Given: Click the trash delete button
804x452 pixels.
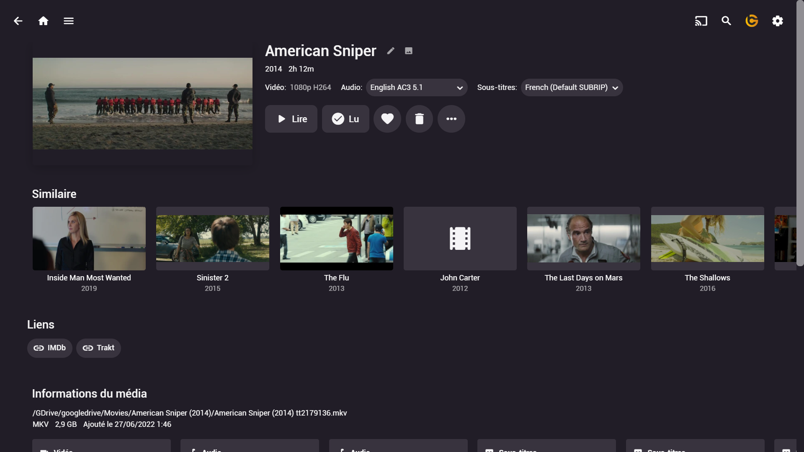Looking at the screenshot, I should pos(419,119).
